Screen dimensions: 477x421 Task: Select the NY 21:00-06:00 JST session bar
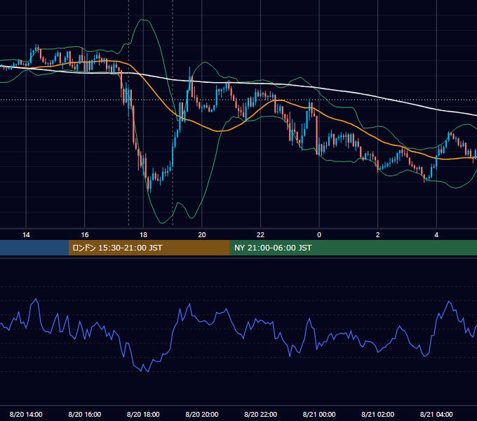click(353, 248)
